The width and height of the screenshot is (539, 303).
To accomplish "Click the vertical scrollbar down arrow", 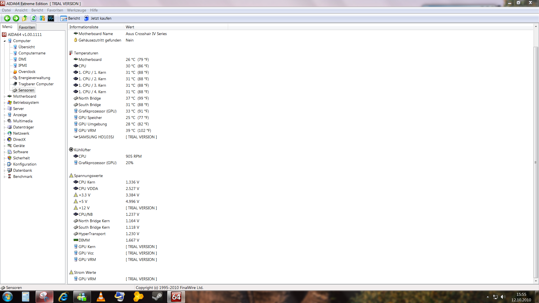I will point(536,281).
